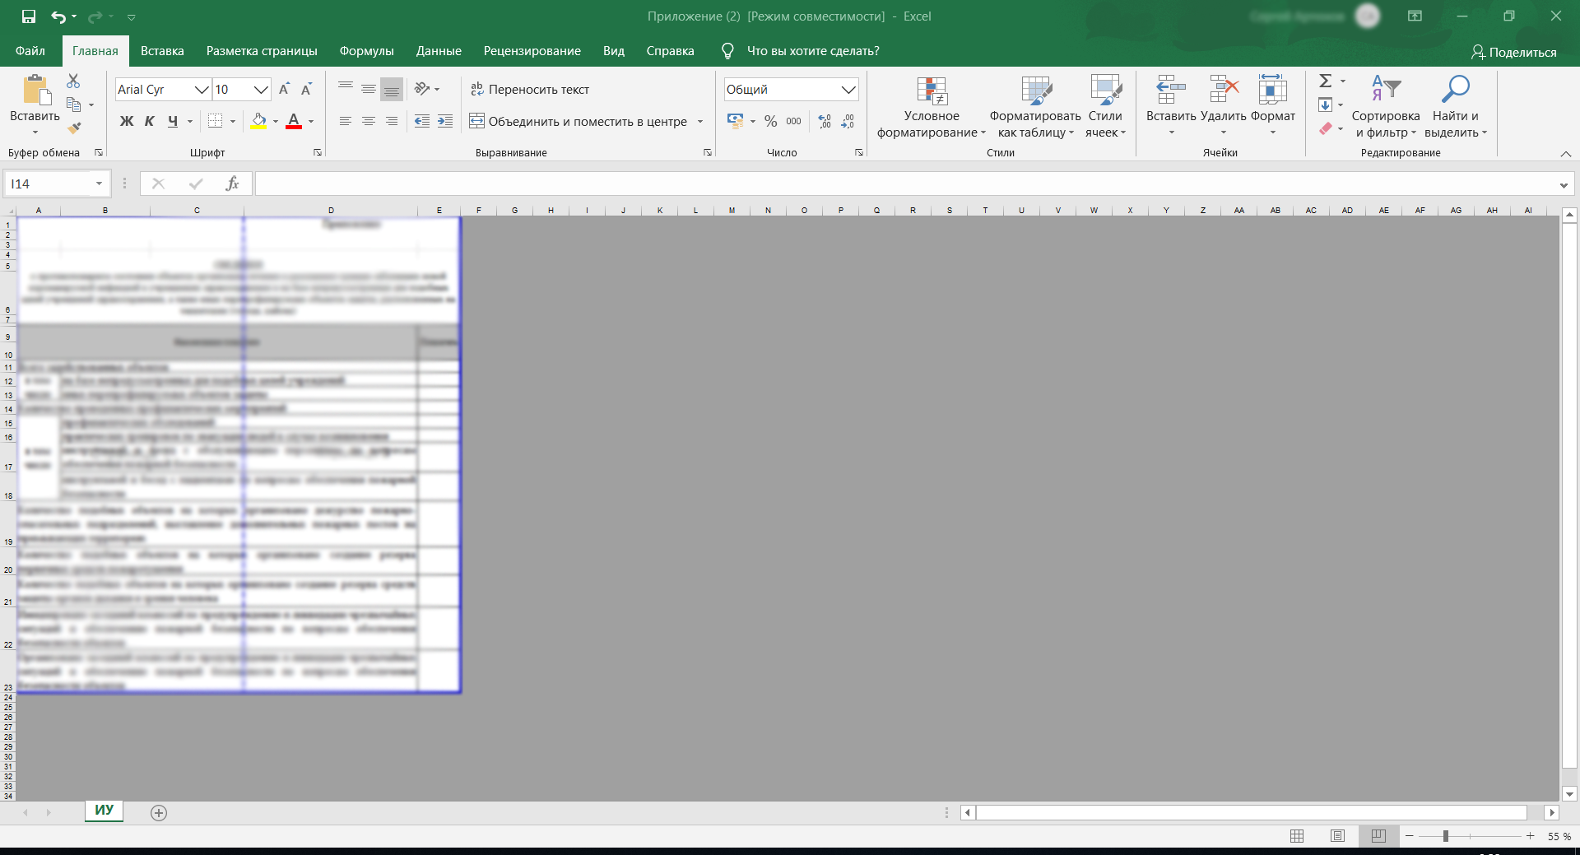The height and width of the screenshot is (855, 1580).
Task: Decrease the indent
Action: [422, 121]
